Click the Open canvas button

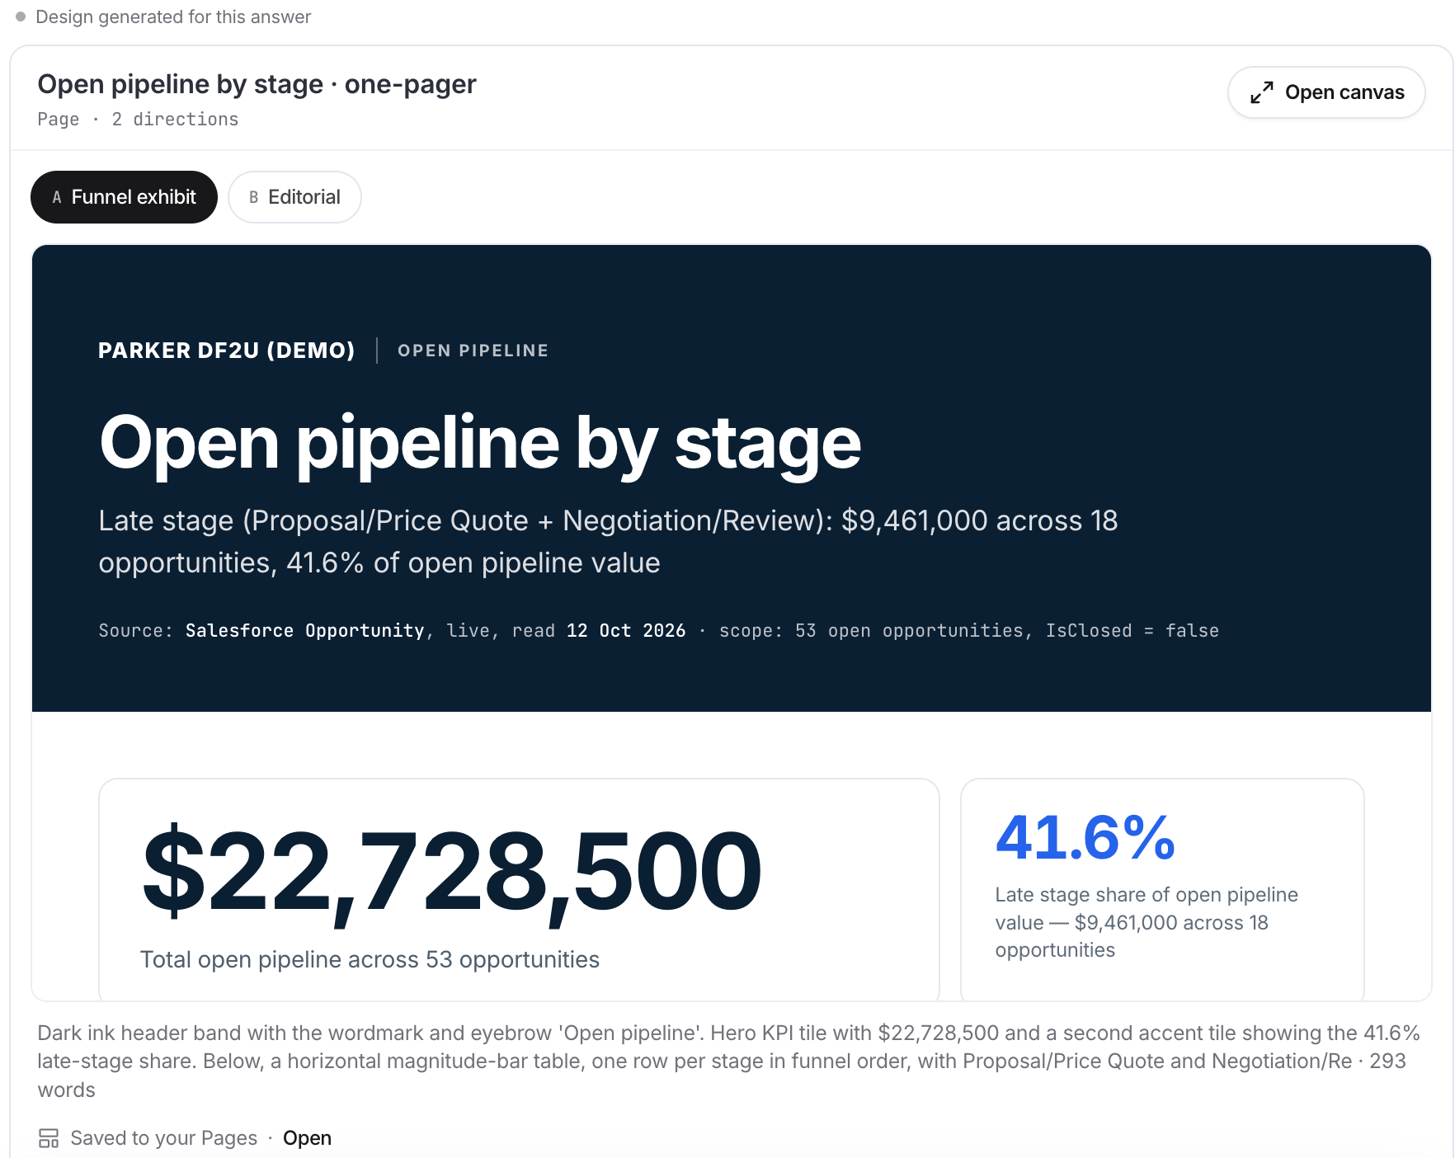point(1326,92)
